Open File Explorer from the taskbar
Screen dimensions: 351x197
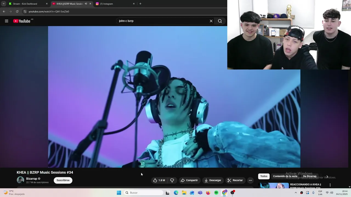point(184,193)
